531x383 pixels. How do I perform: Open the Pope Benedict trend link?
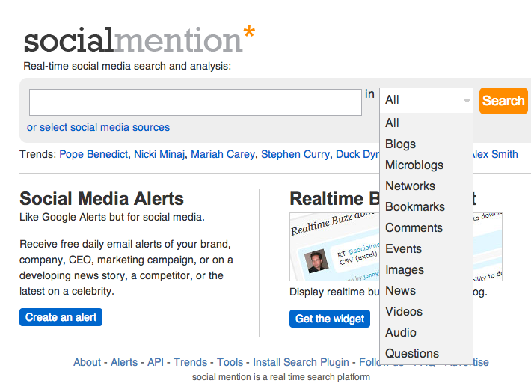[93, 154]
